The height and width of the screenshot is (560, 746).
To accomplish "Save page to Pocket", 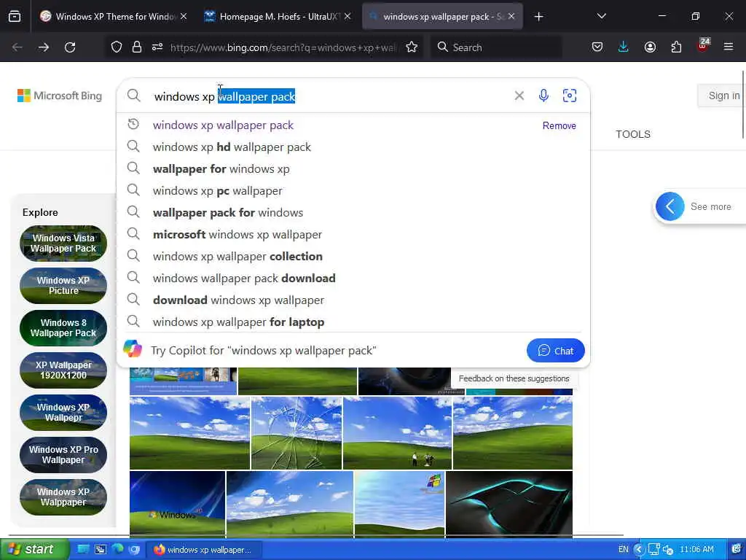I will 597,47.
